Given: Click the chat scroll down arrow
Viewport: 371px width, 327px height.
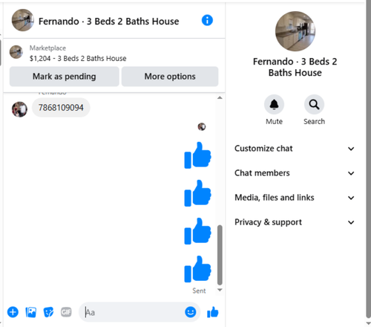Looking at the screenshot, I should tap(220, 290).
